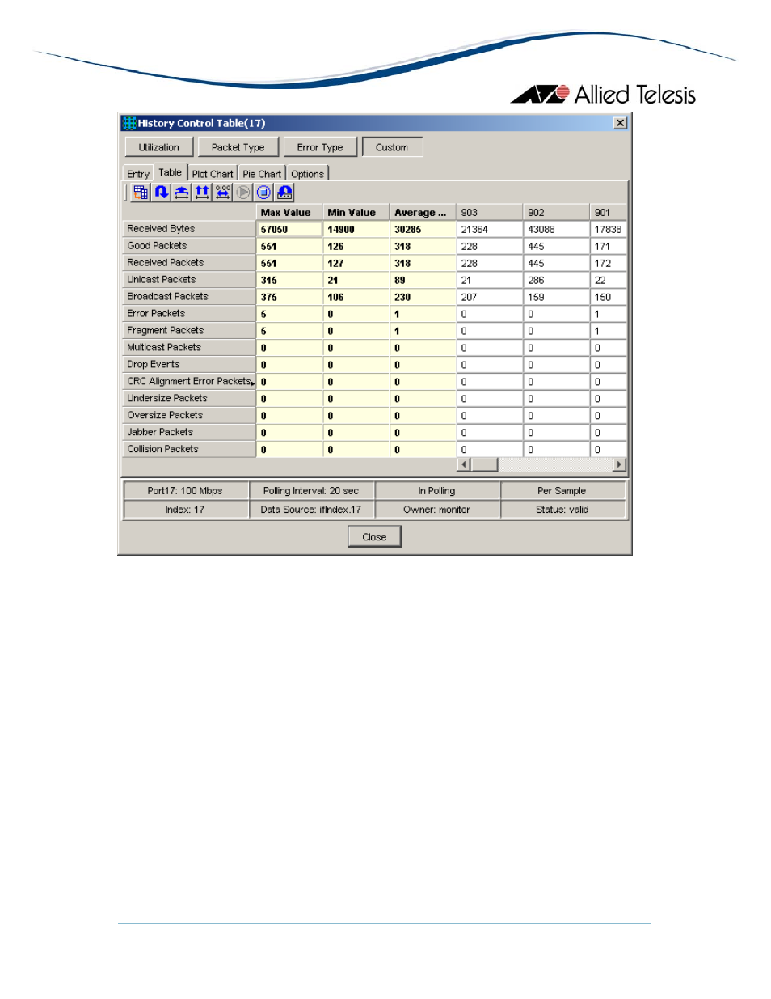Click the Index: 17 status field
Viewport: 771px width, 999px height.
pos(186,510)
